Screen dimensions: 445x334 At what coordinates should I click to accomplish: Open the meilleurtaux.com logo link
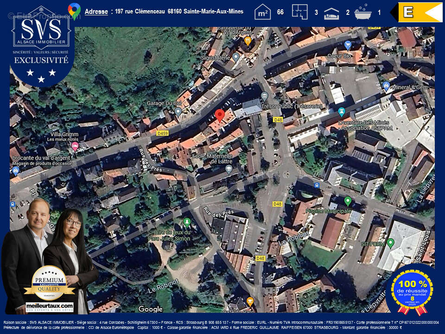click(50, 307)
